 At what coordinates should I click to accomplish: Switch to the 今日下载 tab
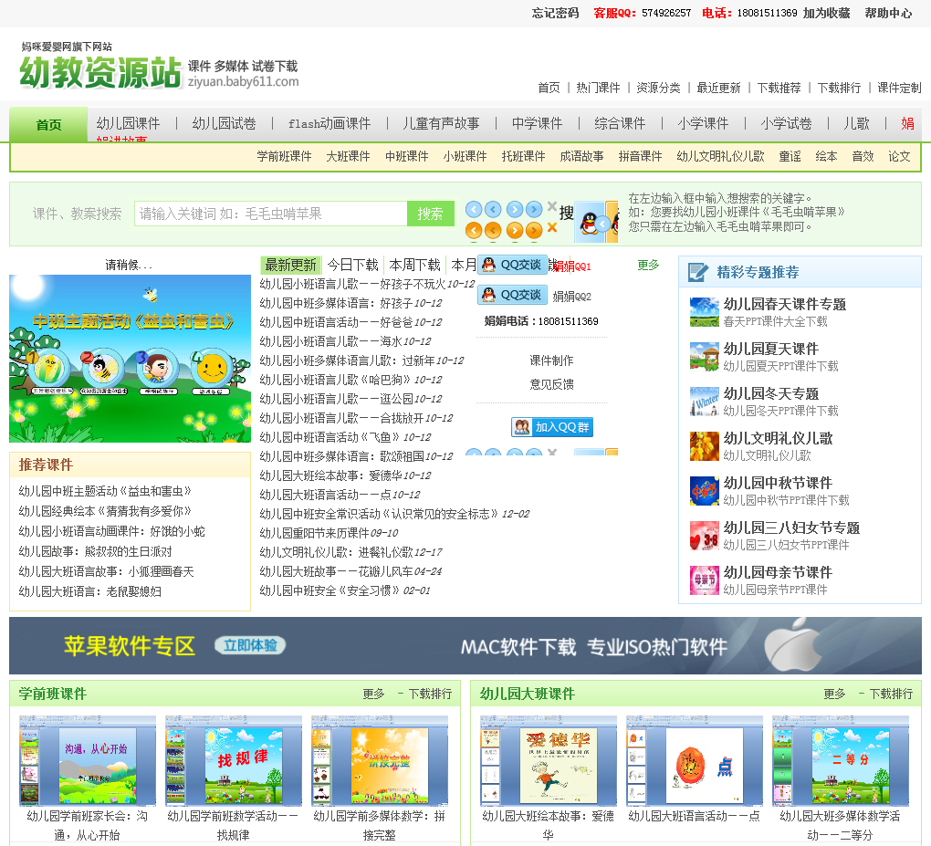[x=352, y=265]
